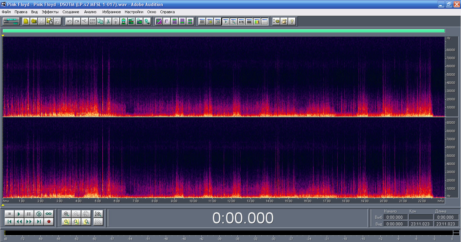This screenshot has height=242, width=461.
Task: Open a file with the folder icon
Action: pos(34,21)
